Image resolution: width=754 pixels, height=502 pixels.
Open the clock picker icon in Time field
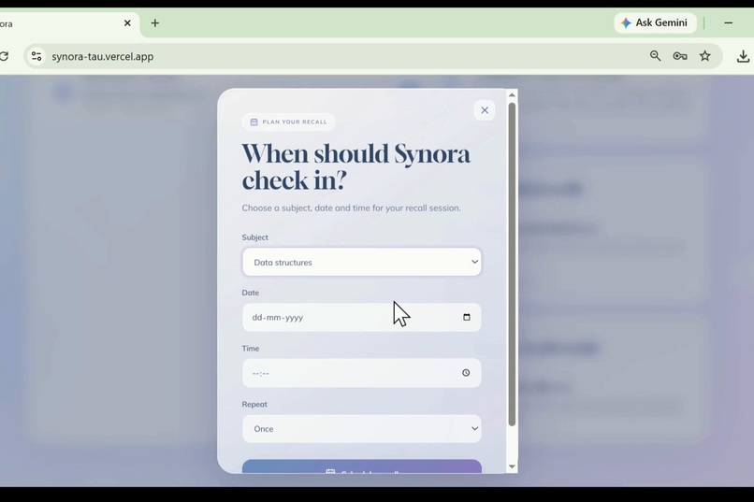(x=466, y=373)
